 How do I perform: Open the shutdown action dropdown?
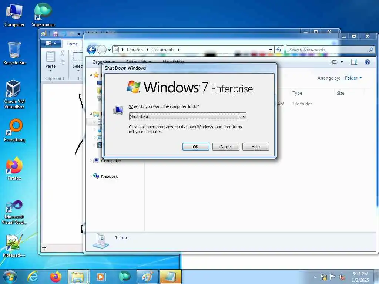click(x=243, y=116)
